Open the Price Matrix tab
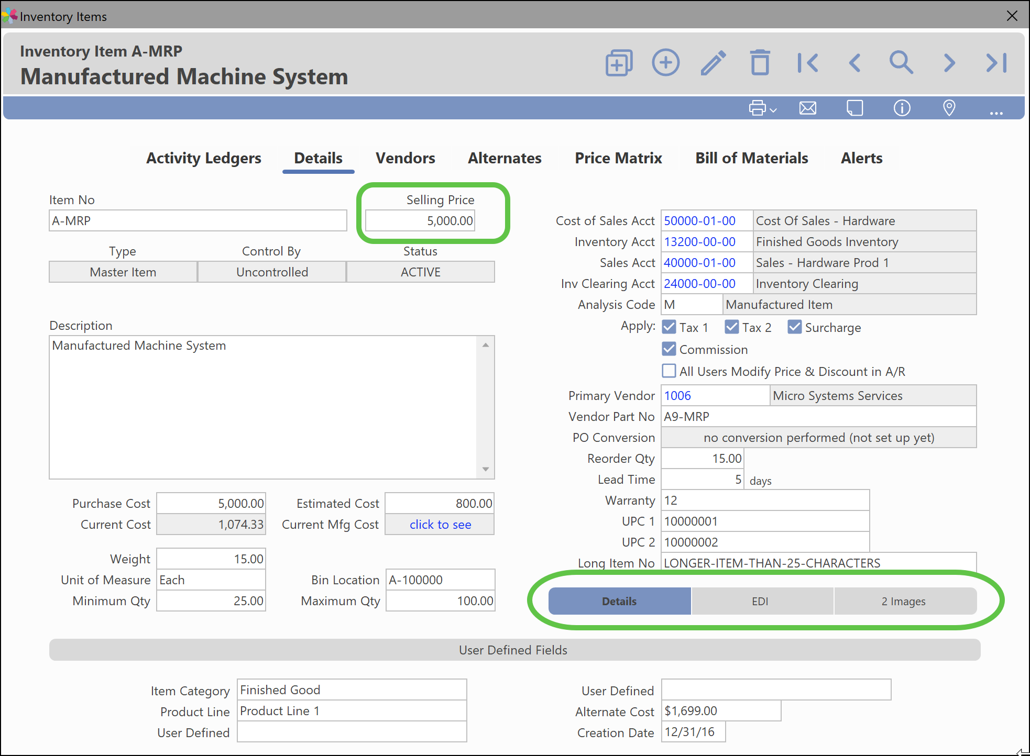 (618, 158)
